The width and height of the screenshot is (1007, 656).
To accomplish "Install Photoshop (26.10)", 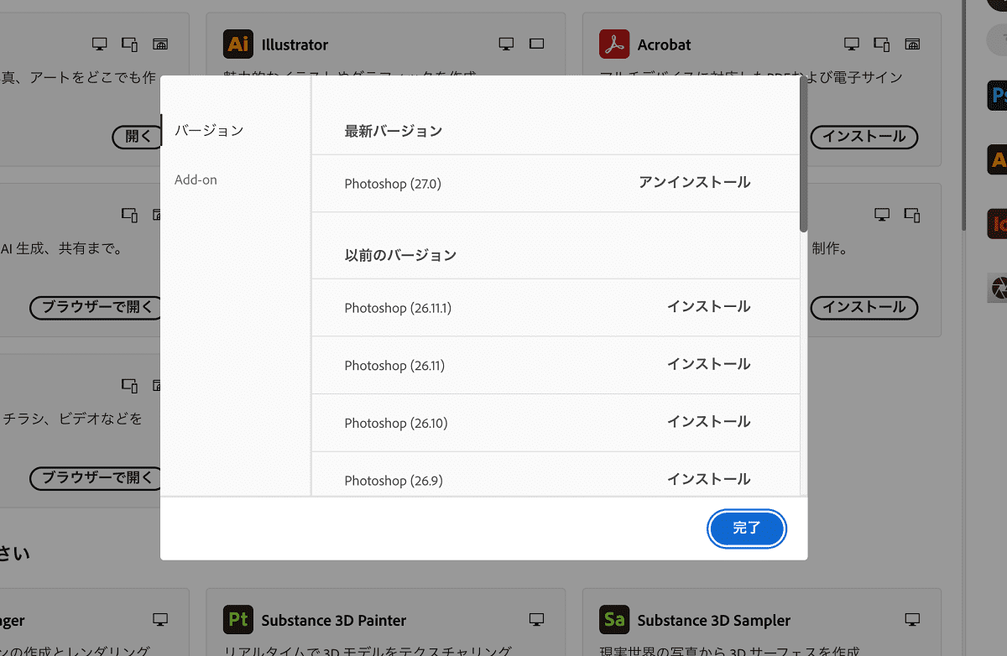I will [709, 422].
